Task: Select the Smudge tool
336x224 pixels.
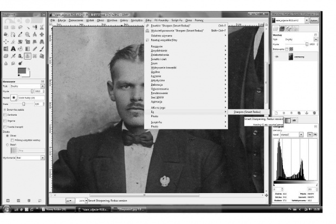Action: [x=13, y=63]
